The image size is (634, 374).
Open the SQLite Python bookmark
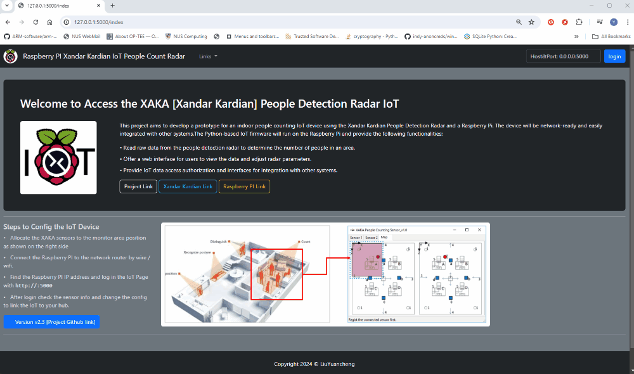[491, 36]
